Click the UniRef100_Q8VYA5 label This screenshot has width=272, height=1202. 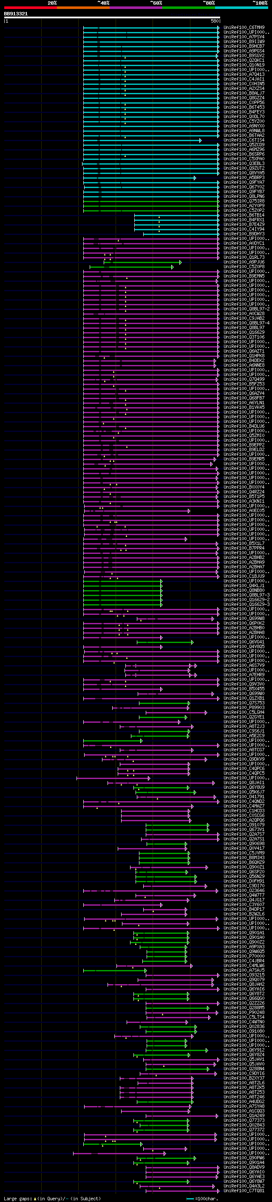tap(244, 173)
